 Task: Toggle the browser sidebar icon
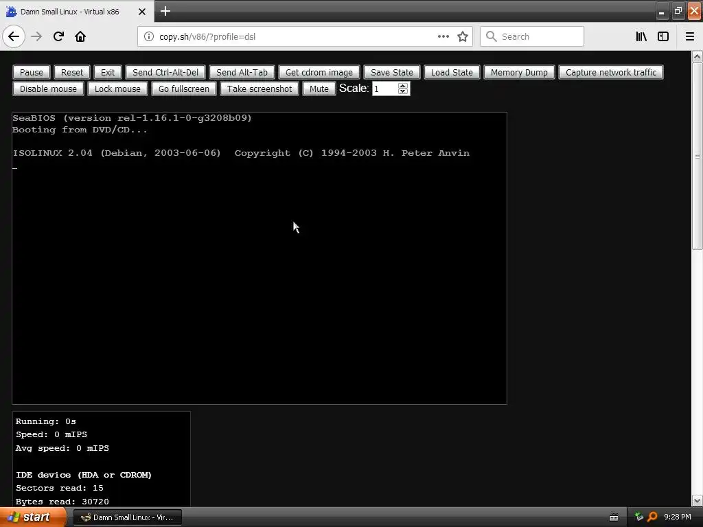[x=663, y=36]
